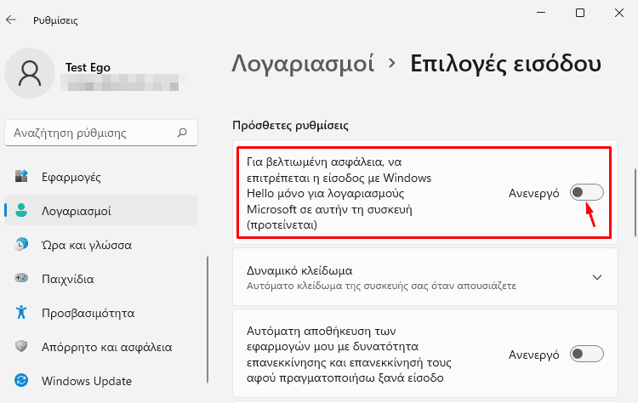Click the Ώρα και γλώσσα globe icon
638x403 pixels.
pos(21,244)
